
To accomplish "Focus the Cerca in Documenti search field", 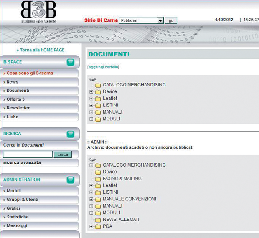I will pyautogui.click(x=28, y=154).
